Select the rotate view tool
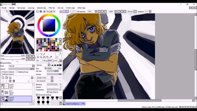 click(44, 57)
